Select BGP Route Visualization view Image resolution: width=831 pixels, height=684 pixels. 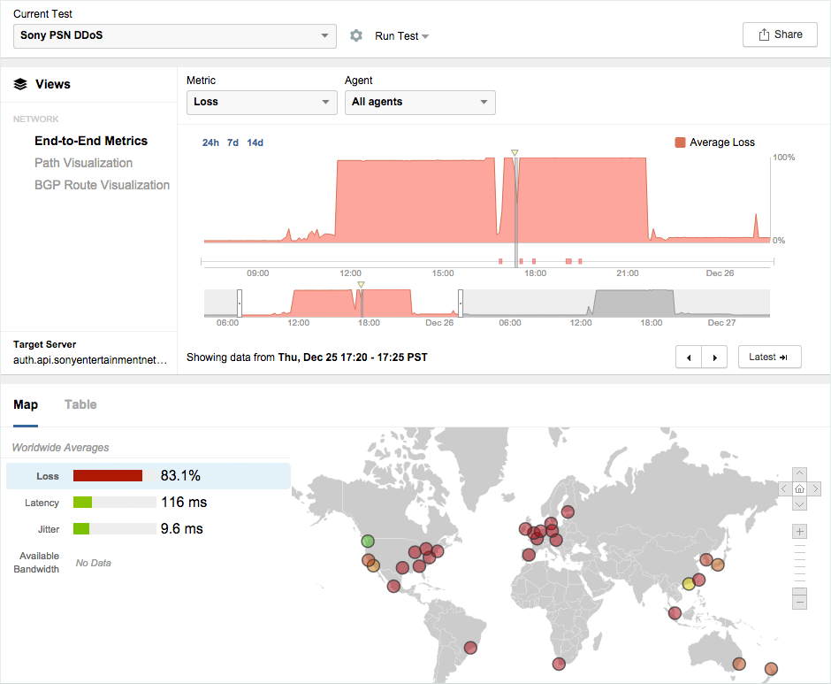tap(103, 185)
